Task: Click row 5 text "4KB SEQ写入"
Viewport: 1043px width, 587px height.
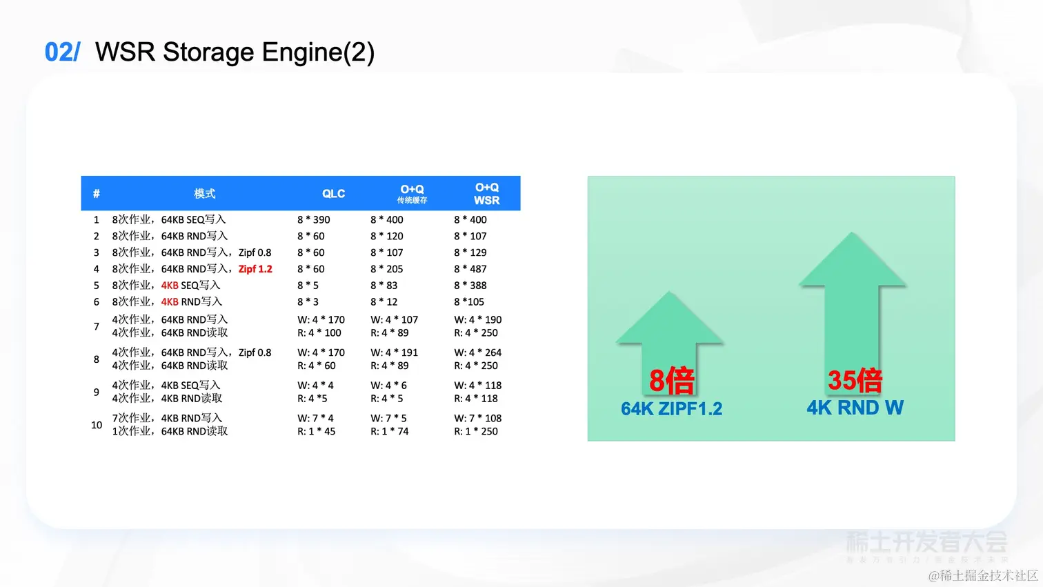Action: click(191, 285)
